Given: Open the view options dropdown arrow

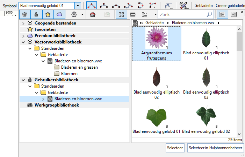Looking at the screenshot, I should pyautogui.click(x=156, y=15).
